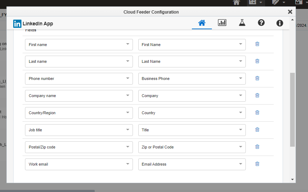Close the Cloud Feeder Configuration dialog
This screenshot has height=192, width=308.
coord(290,12)
